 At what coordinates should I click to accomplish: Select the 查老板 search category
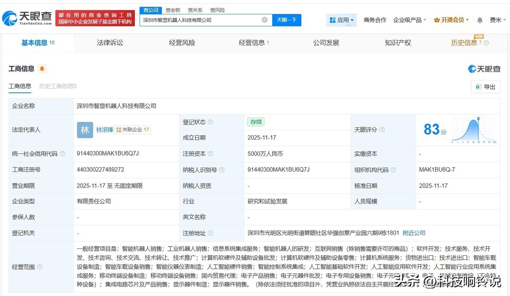coord(172,10)
